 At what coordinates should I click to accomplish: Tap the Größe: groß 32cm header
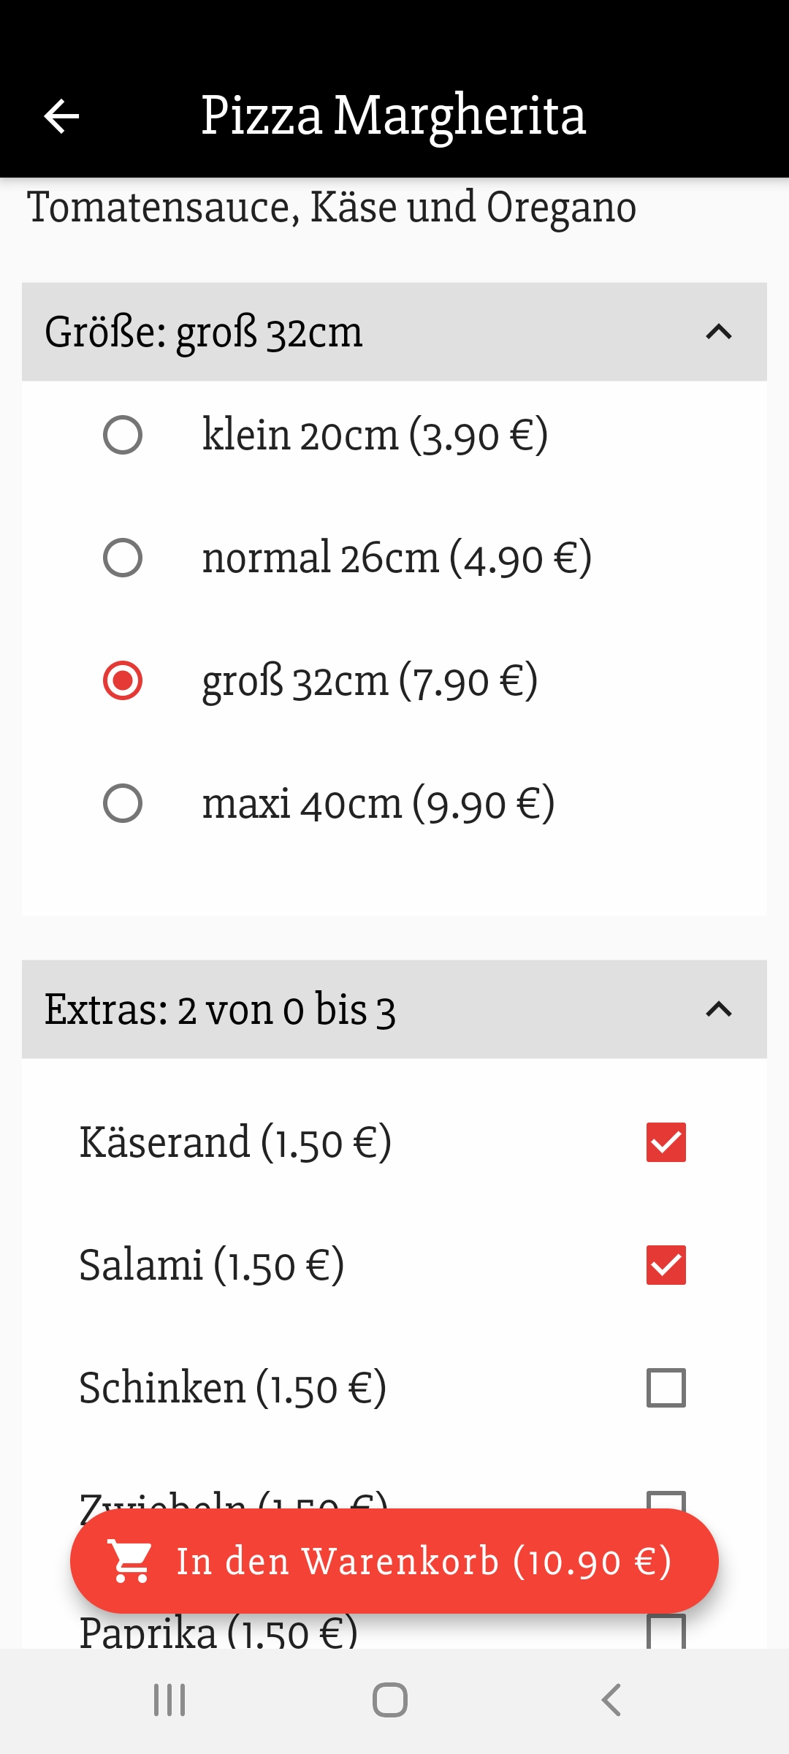205,333
